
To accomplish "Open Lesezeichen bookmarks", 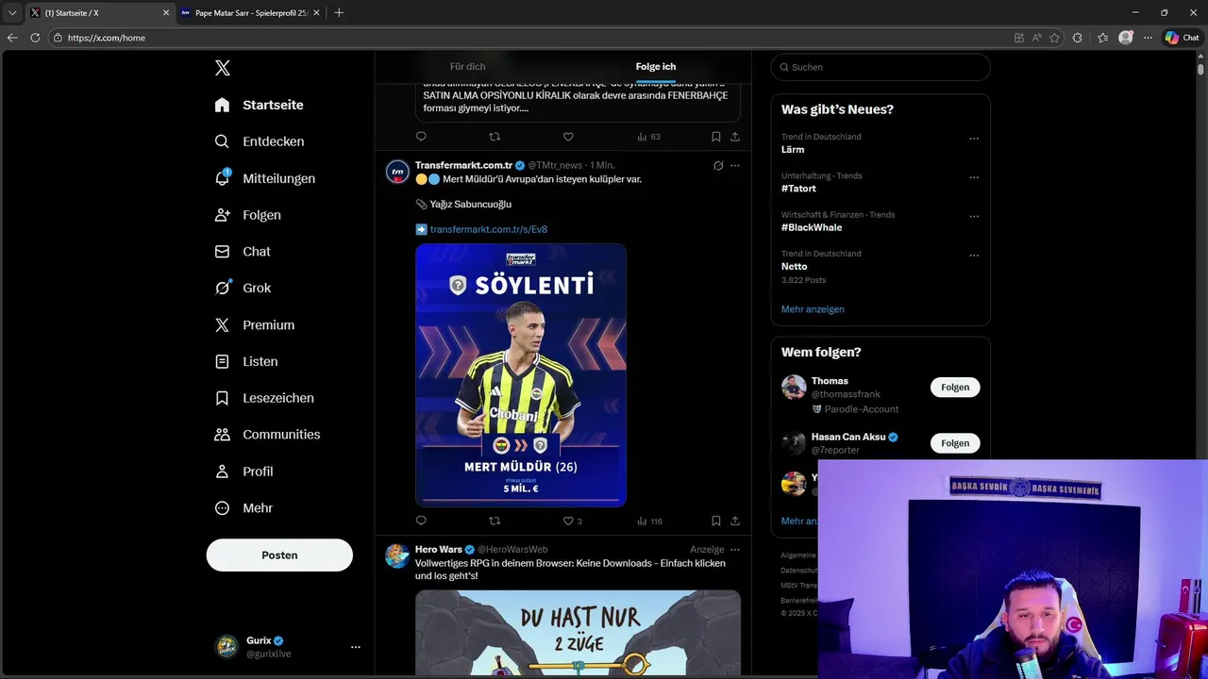I will point(264,398).
